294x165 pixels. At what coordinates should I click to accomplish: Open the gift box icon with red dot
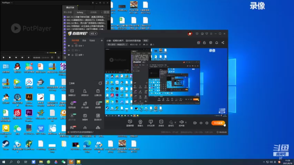tap(198, 43)
